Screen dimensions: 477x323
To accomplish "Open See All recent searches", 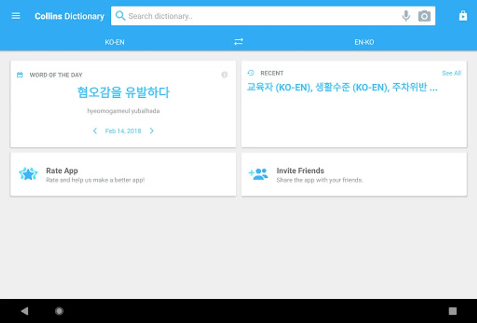I will (451, 73).
